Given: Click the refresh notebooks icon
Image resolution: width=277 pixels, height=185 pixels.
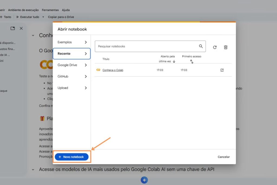Looking at the screenshot, I should pyautogui.click(x=215, y=47).
